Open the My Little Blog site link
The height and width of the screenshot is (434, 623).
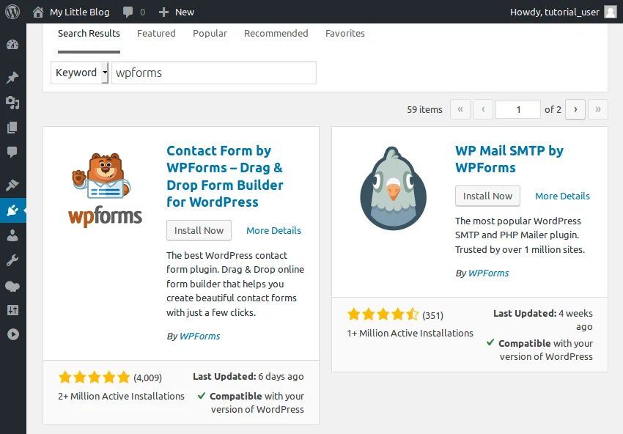click(79, 12)
